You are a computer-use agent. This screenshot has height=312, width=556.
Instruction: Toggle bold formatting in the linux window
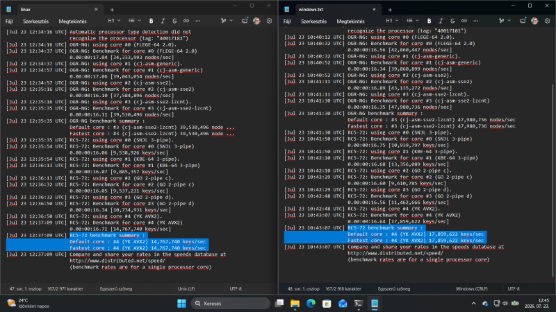(151, 21)
